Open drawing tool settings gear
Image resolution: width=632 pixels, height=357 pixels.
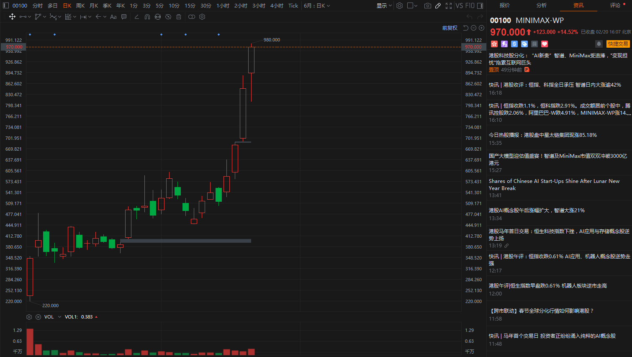click(x=202, y=17)
